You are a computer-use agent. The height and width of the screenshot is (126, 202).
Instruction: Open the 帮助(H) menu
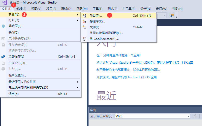tap(177, 9)
